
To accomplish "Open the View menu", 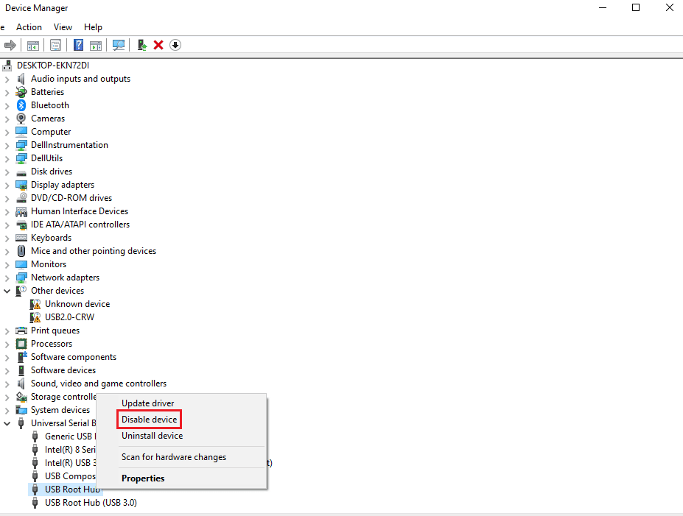I will [x=63, y=26].
